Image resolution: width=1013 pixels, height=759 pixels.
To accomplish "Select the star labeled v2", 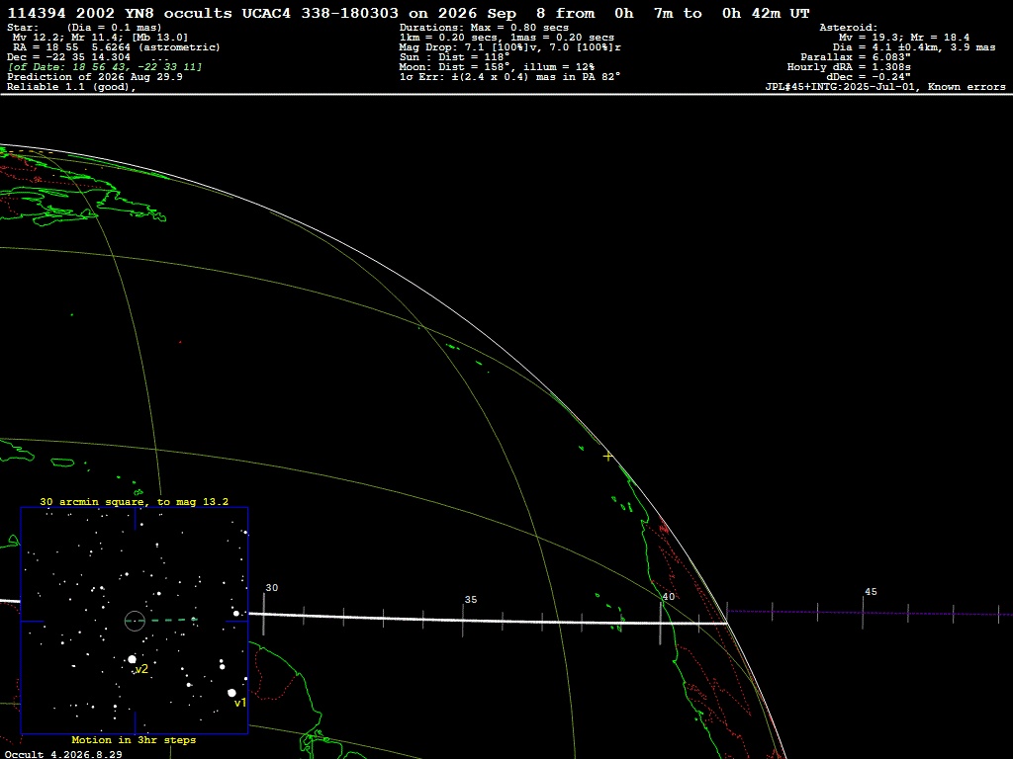I will point(132,659).
